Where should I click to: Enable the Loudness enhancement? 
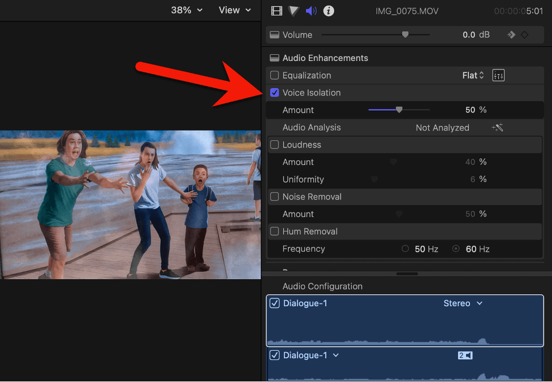274,145
